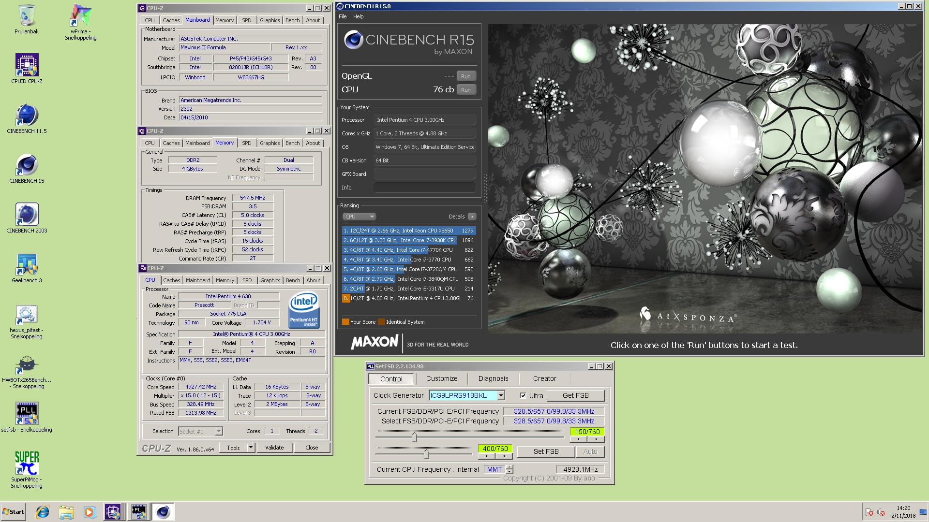Open the Geekbench 3 desktop shortcut

[x=27, y=268]
